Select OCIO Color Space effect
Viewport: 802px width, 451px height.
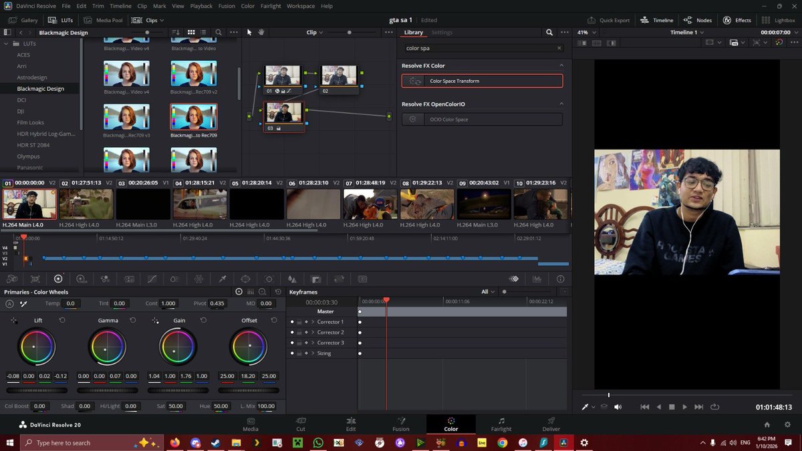[482, 119]
